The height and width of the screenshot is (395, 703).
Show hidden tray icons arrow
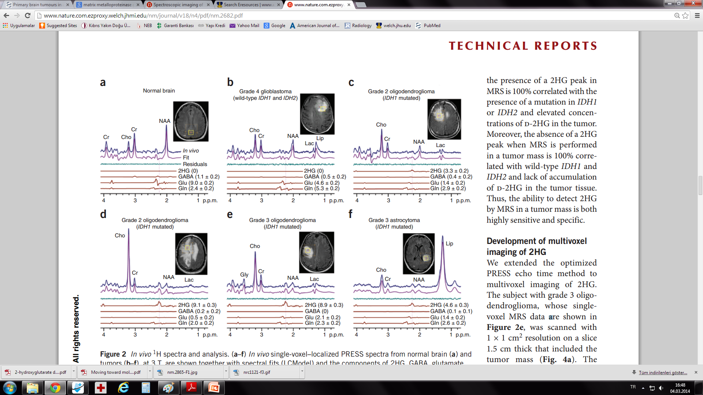point(643,388)
